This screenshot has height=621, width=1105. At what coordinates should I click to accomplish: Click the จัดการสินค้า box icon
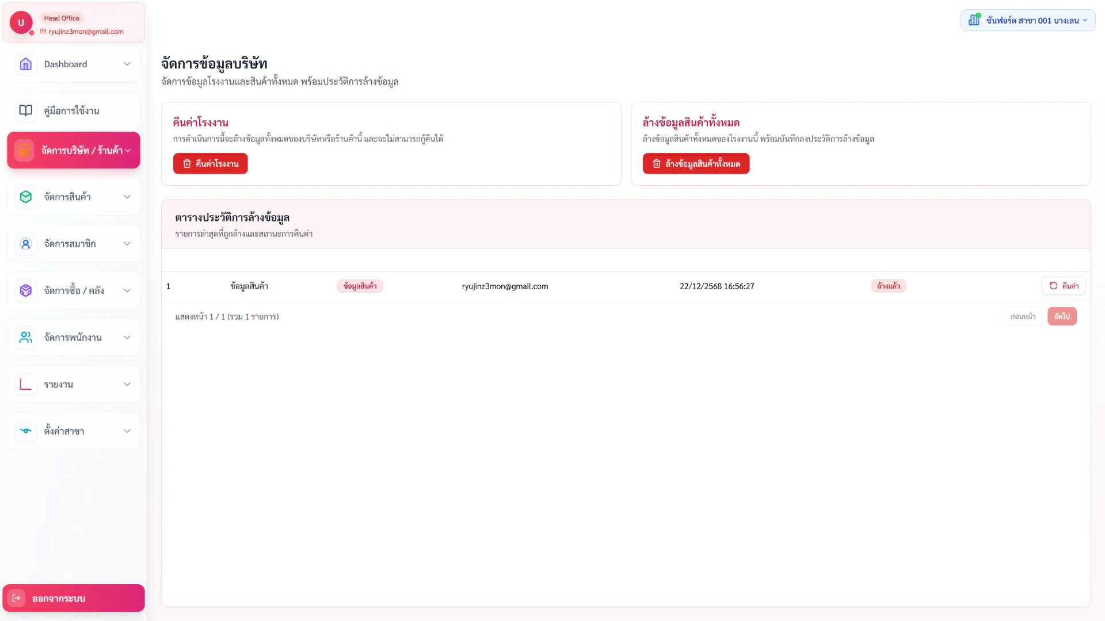[x=25, y=197]
